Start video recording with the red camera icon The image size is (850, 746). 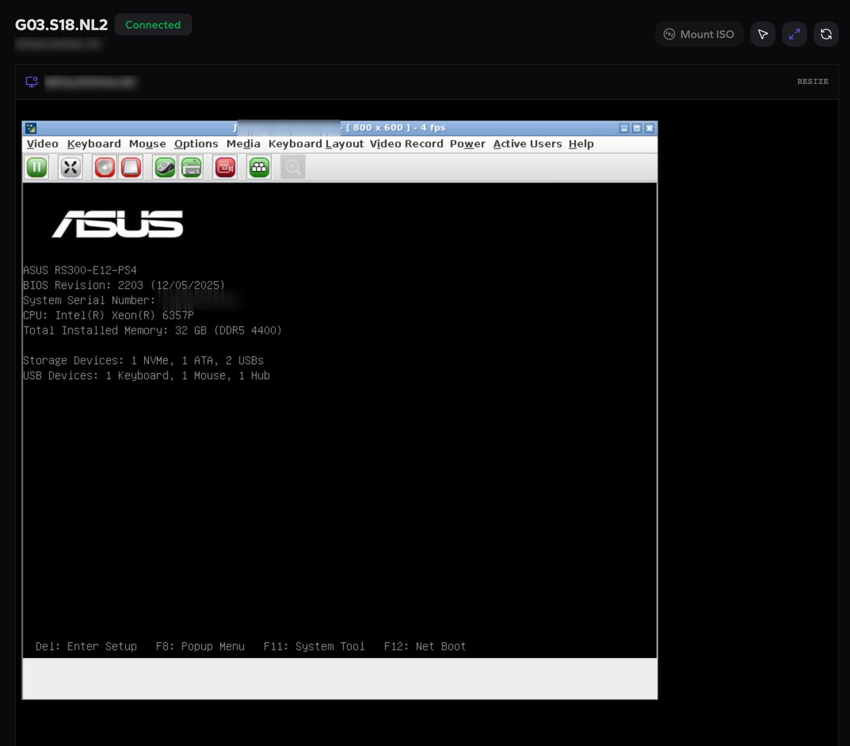point(225,167)
